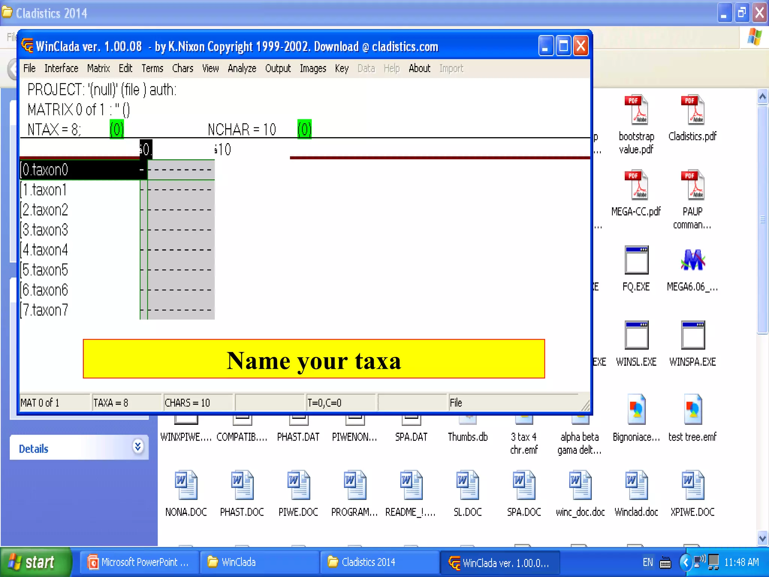Switch to Microsoft PowerPoint taskbar button
The width and height of the screenshot is (769, 577).
click(x=139, y=562)
